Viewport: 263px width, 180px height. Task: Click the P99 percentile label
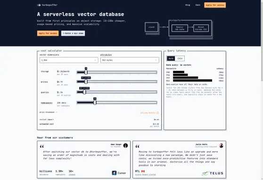[168, 78]
